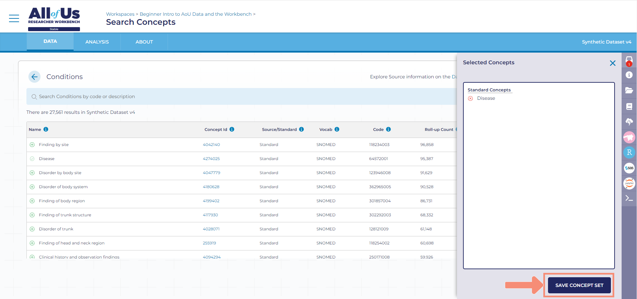Add Disorder of trunk concept
Screen dimensions: 637x299
point(32,229)
